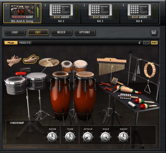Click the red cowbell block above the timbales
The height and width of the screenshot is (153, 166).
20,73
